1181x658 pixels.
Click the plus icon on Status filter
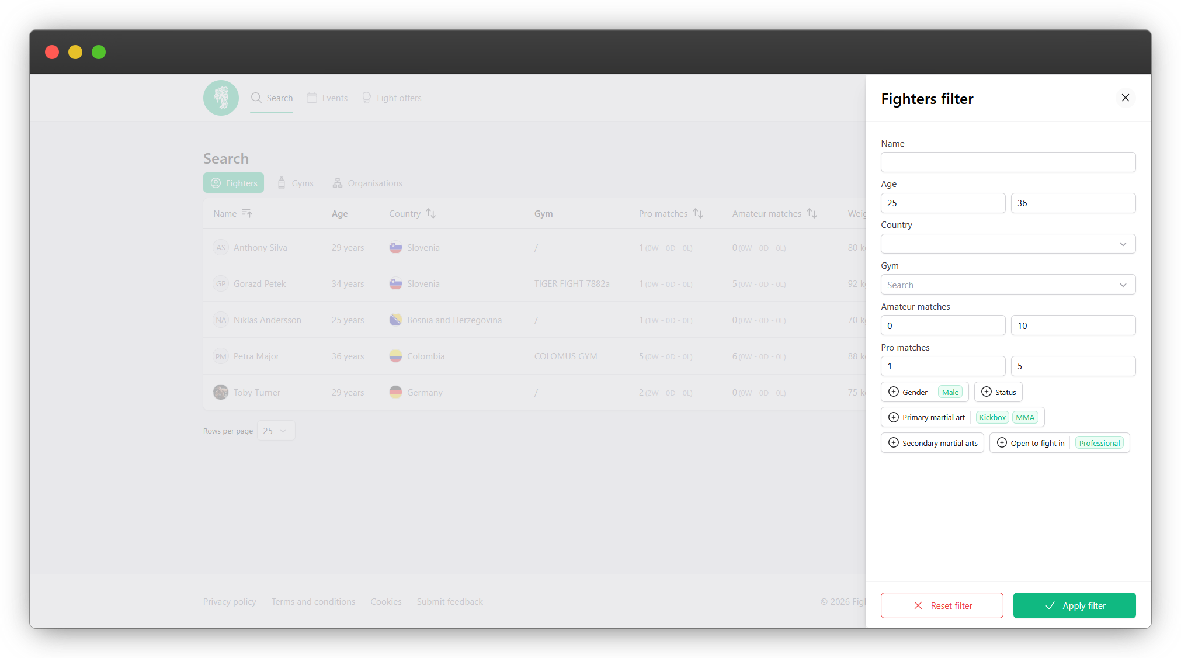point(987,392)
